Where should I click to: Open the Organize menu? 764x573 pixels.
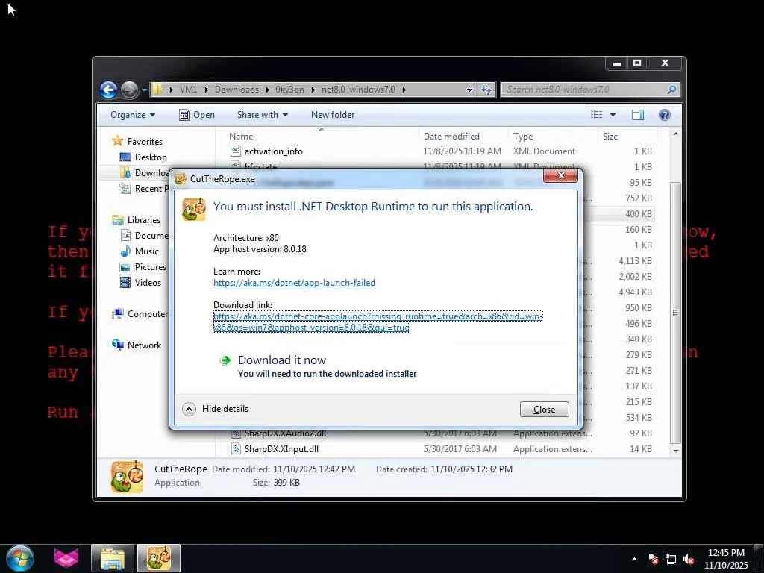pos(133,115)
